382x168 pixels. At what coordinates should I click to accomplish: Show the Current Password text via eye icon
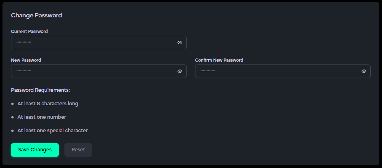click(x=180, y=43)
